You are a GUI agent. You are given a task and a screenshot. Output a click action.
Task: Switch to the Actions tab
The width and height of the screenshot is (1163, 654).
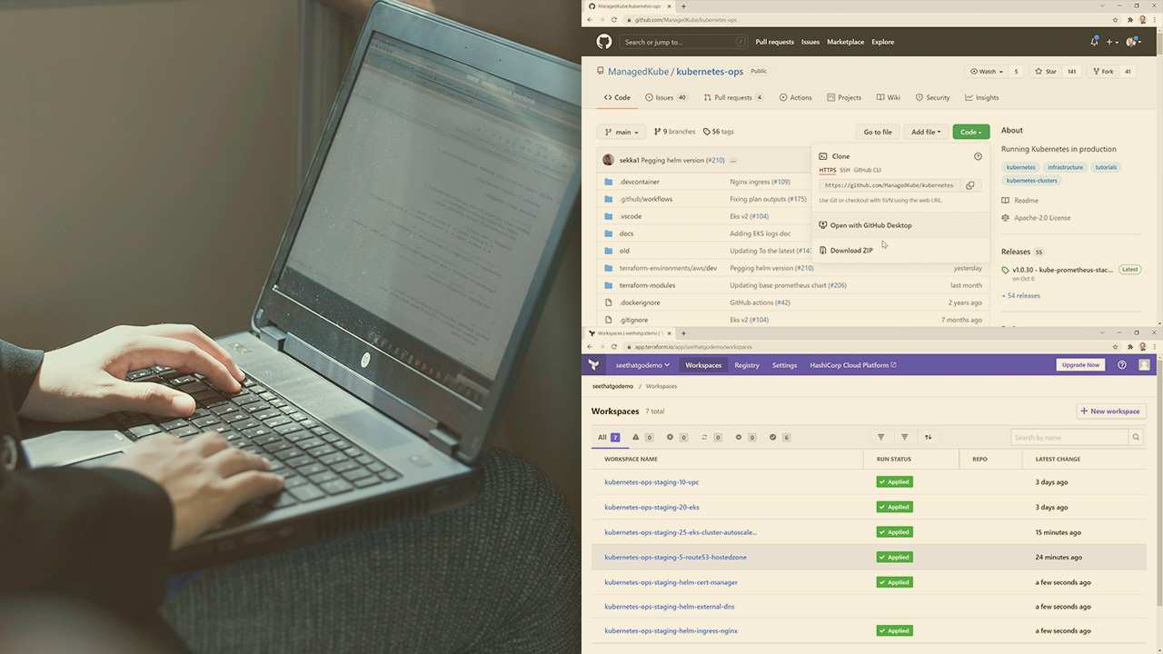click(795, 97)
